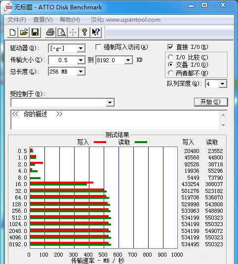Click the 开始(S) start button
The height and width of the screenshot is (264, 238).
tap(211, 102)
